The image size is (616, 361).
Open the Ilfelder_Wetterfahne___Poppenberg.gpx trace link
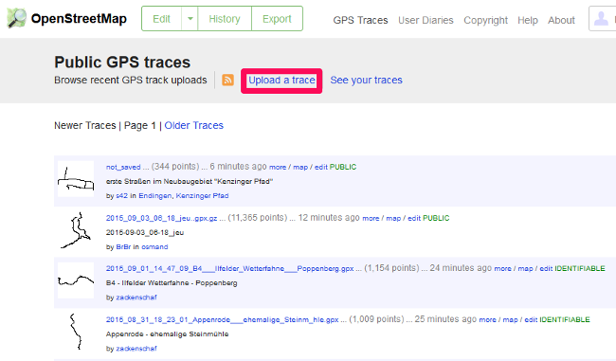coord(230,269)
